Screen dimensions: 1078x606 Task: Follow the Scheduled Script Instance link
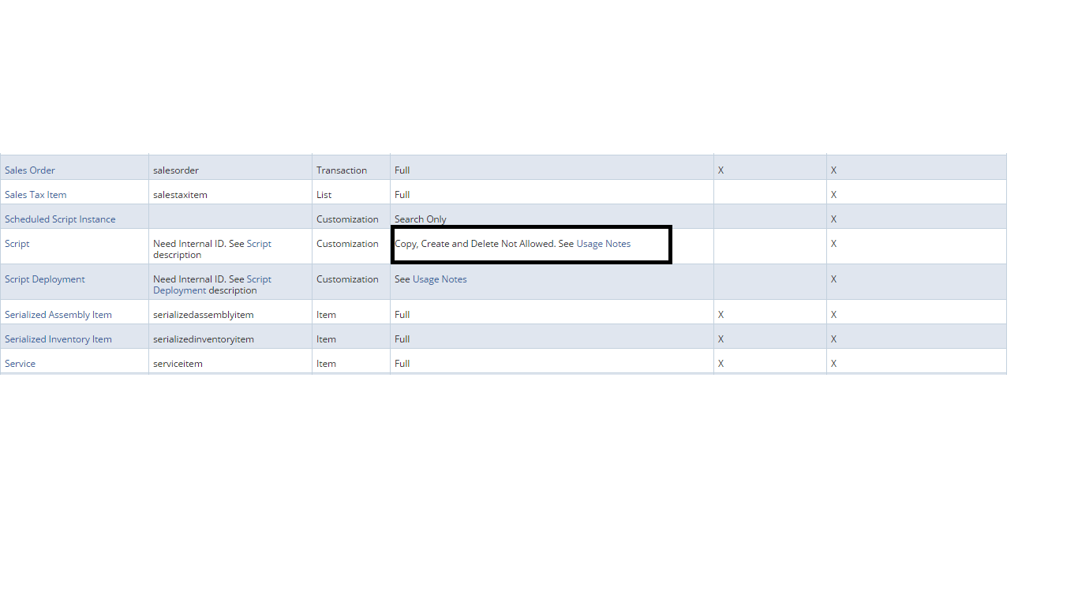tap(60, 219)
